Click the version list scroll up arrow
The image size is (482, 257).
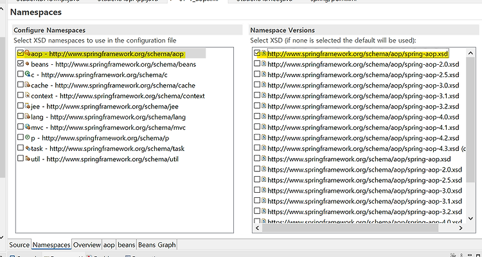pyautogui.click(x=470, y=53)
